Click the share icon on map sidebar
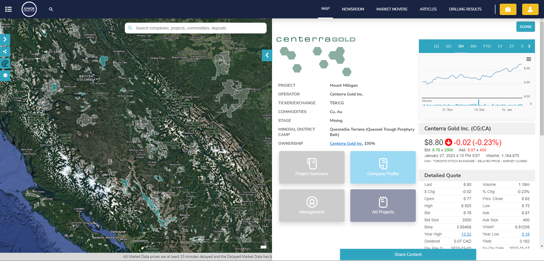544x261 pixels. [x=5, y=52]
